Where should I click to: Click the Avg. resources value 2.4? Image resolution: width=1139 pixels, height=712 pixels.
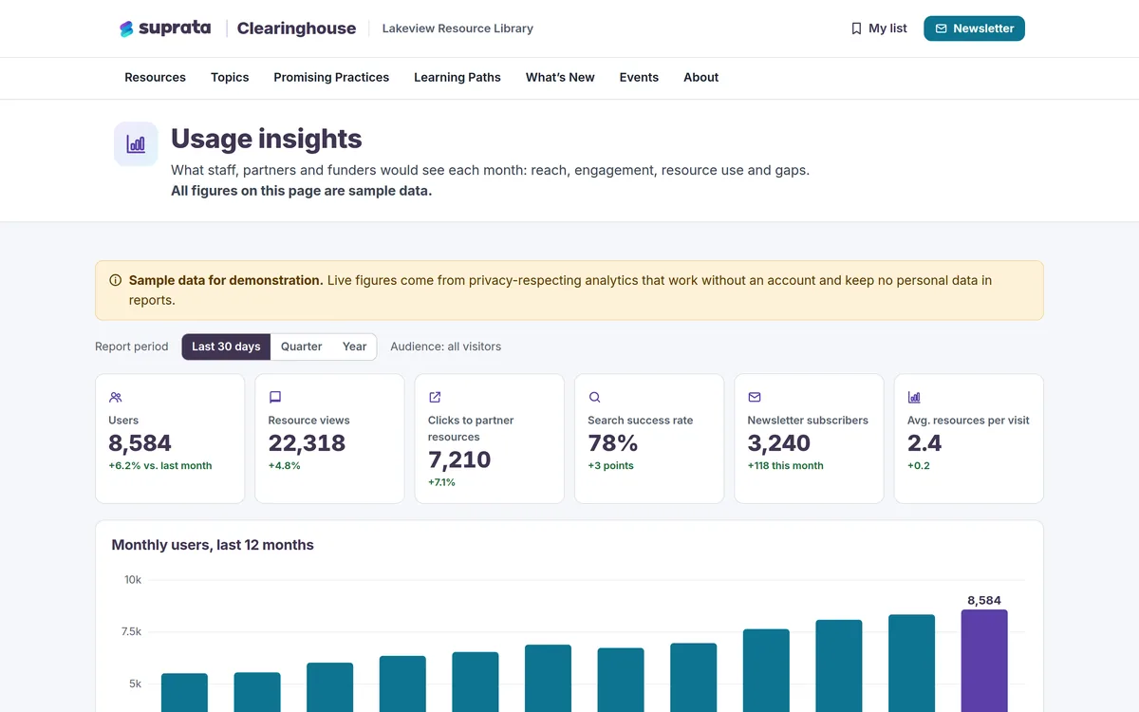[x=924, y=443]
